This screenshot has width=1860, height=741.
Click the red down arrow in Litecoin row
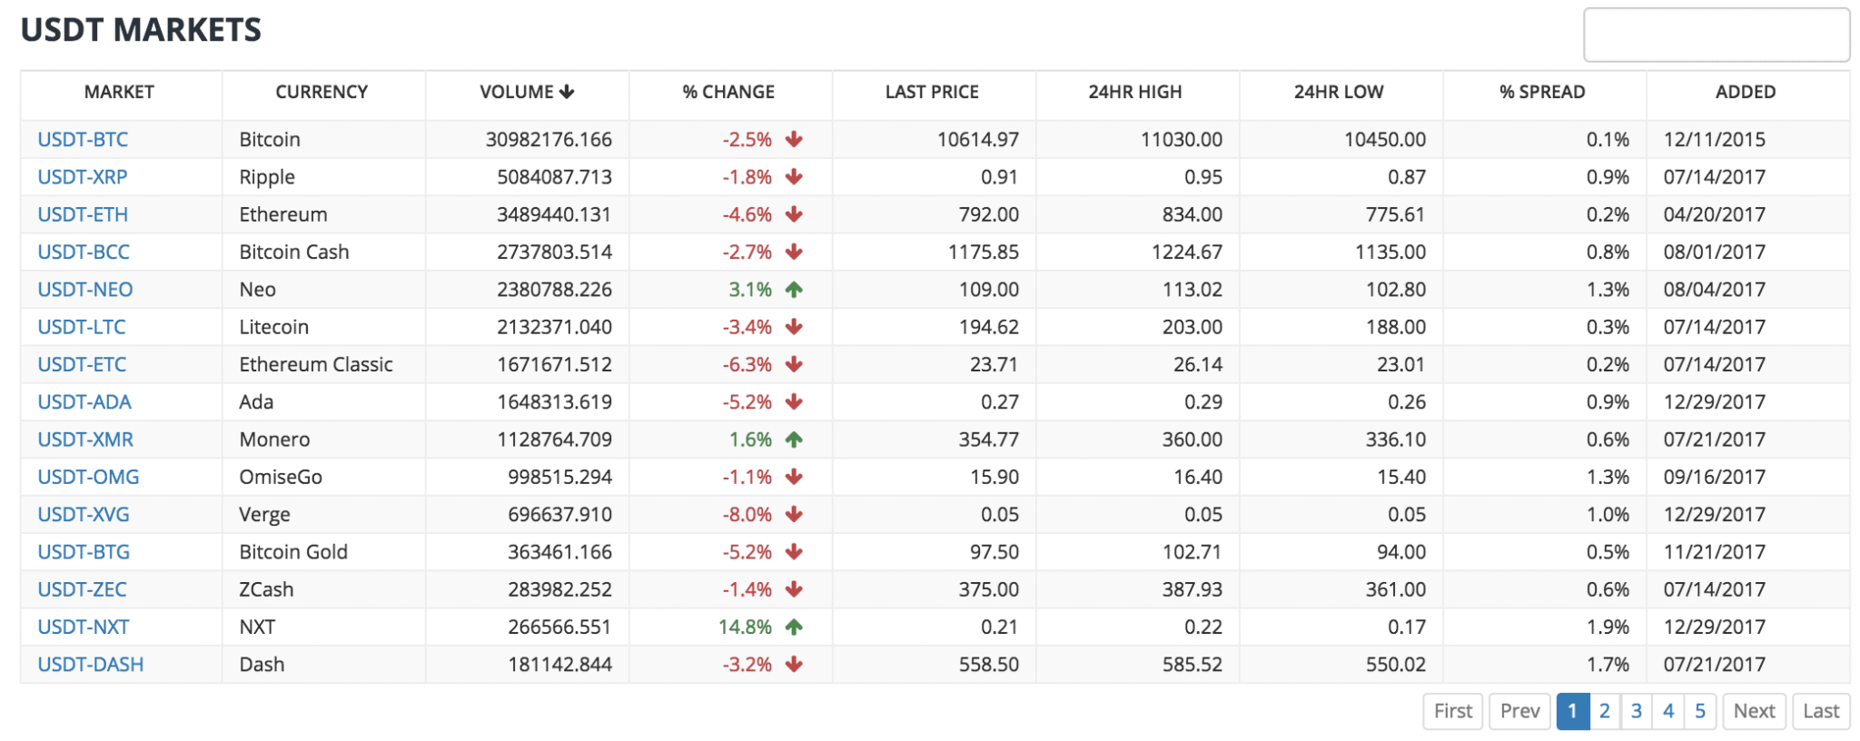pyautogui.click(x=794, y=327)
